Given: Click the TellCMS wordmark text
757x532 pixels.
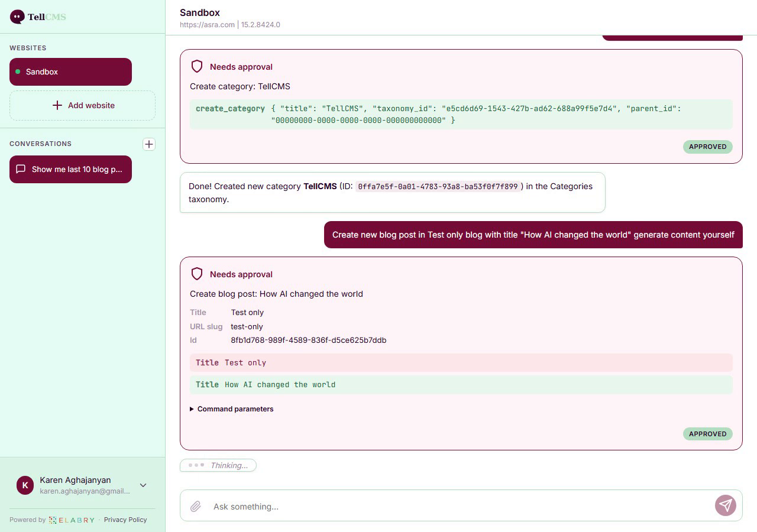Looking at the screenshot, I should click(x=47, y=17).
